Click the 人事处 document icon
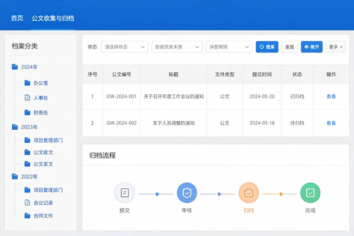Screen dimensions: 354x236 tap(27, 98)
